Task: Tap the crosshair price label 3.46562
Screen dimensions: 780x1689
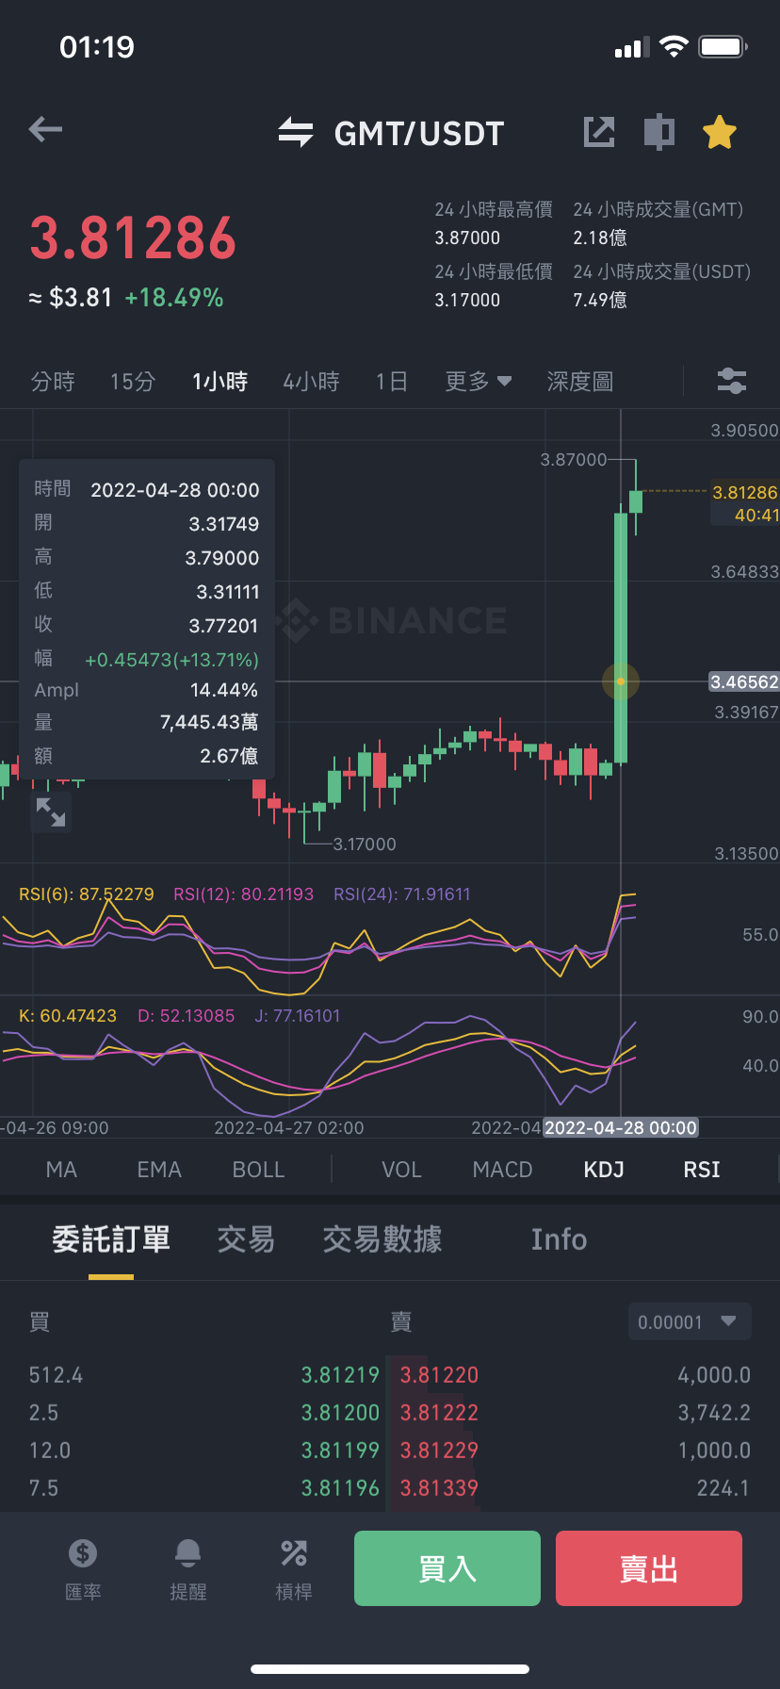Action: (744, 681)
